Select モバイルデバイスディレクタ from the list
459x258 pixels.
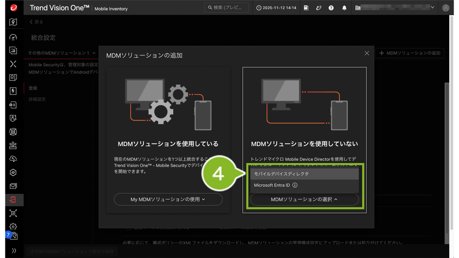(281, 174)
